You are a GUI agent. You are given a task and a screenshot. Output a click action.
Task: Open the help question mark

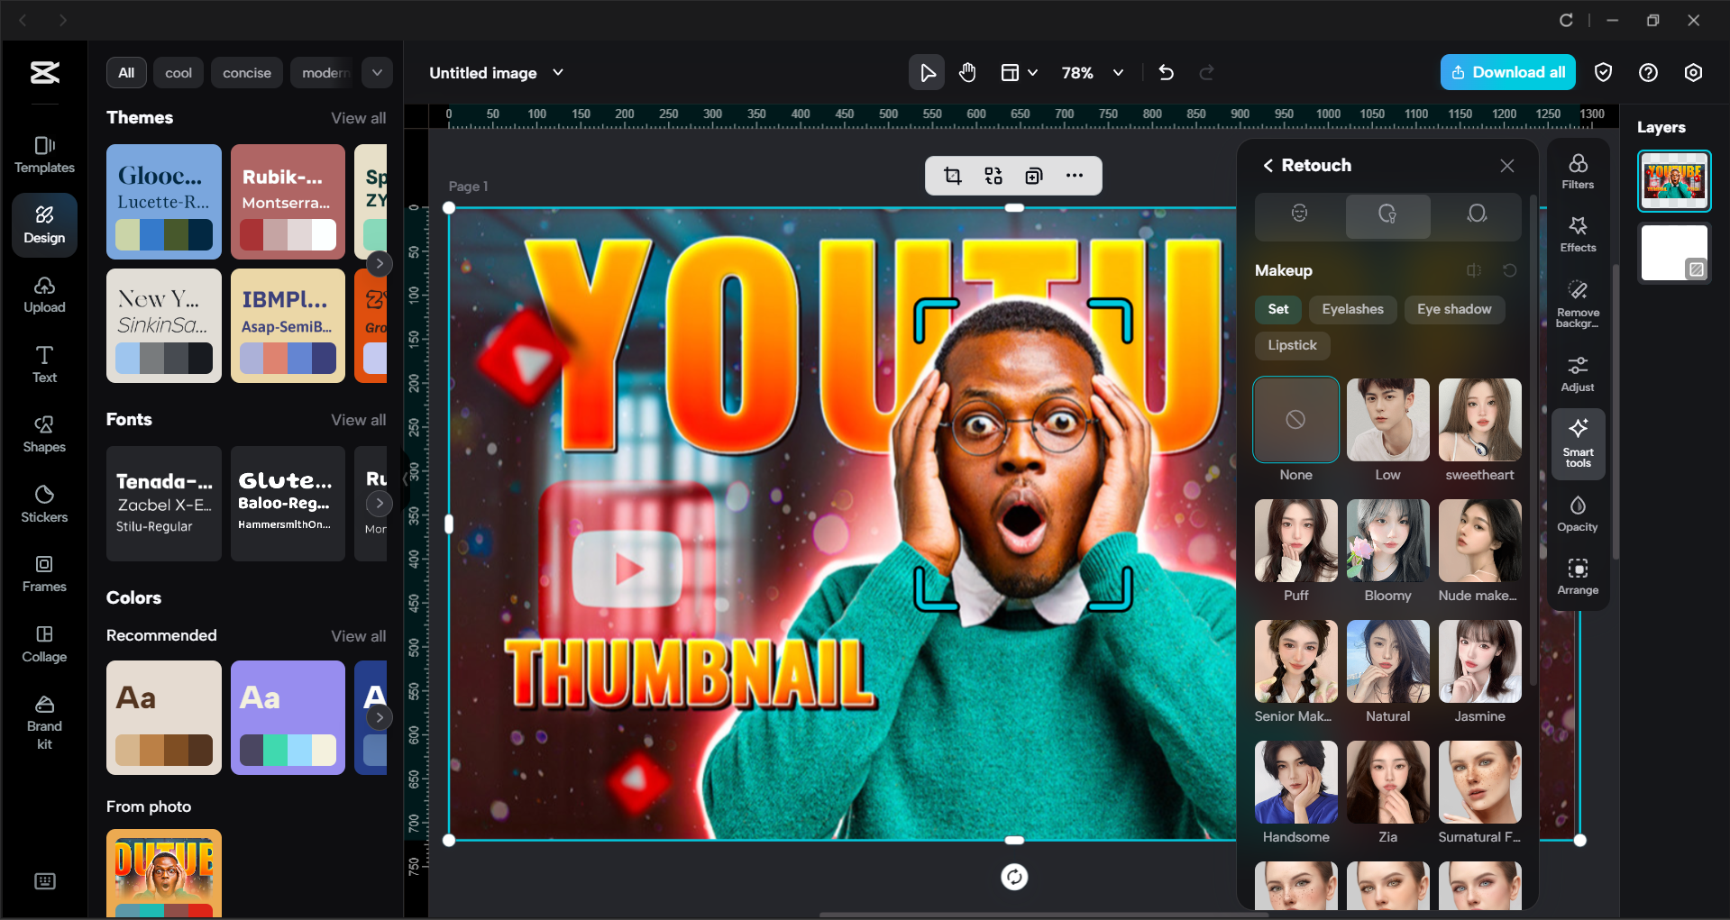[1648, 72]
